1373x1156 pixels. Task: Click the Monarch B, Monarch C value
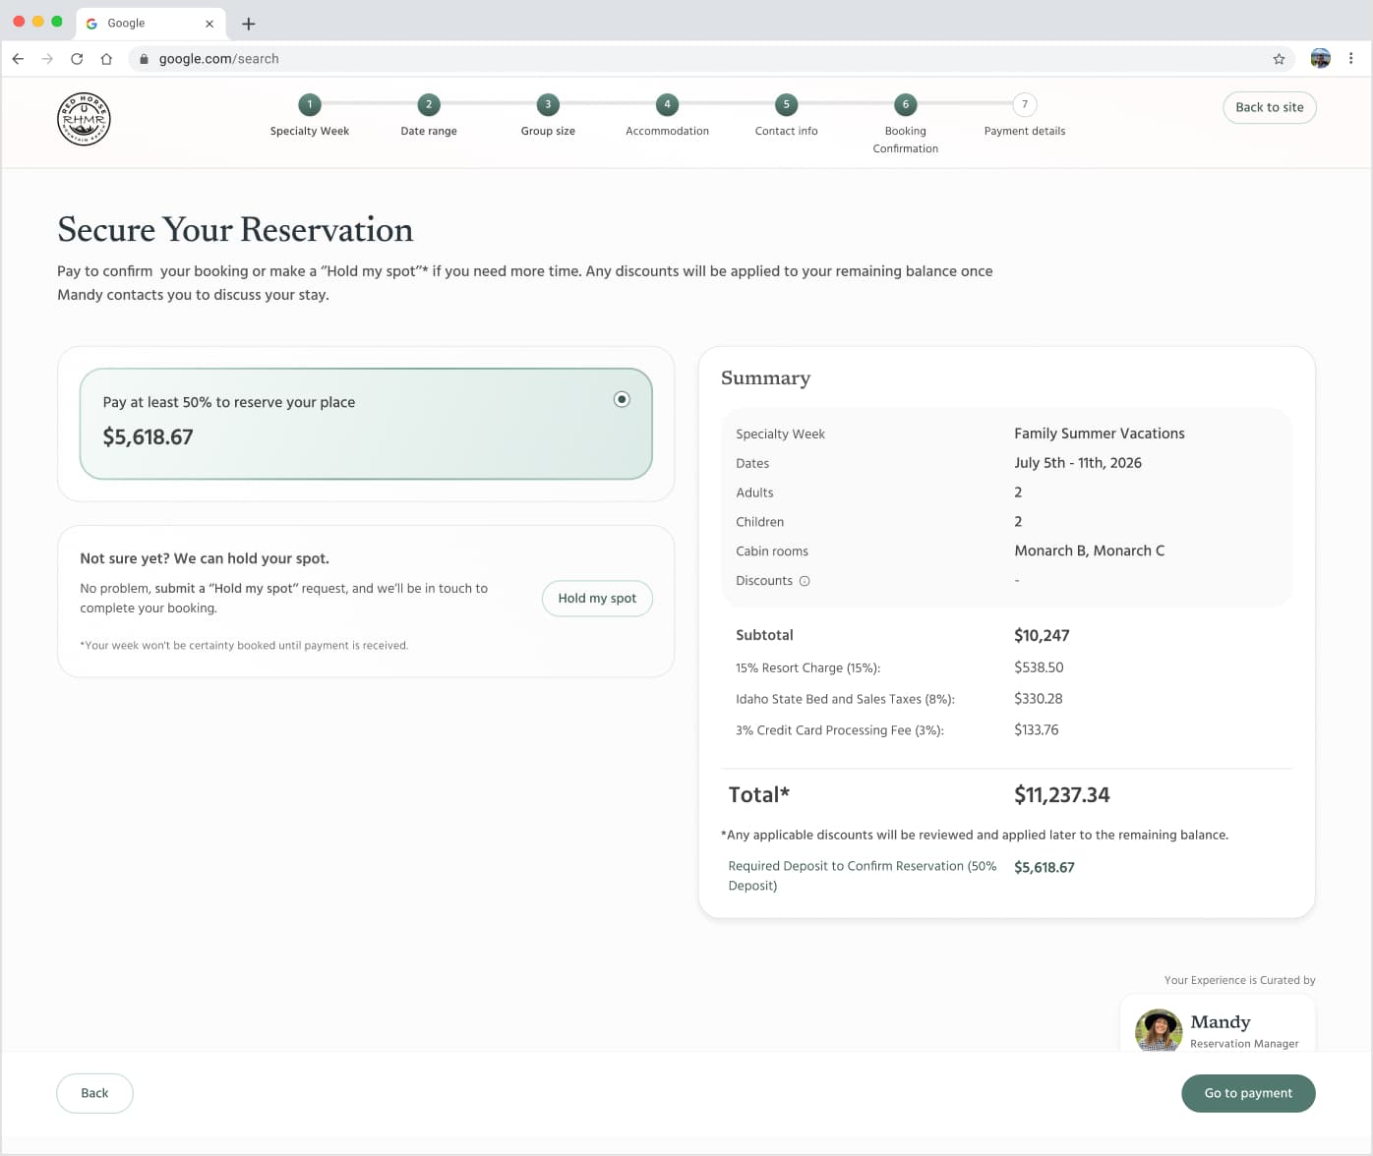coord(1090,550)
